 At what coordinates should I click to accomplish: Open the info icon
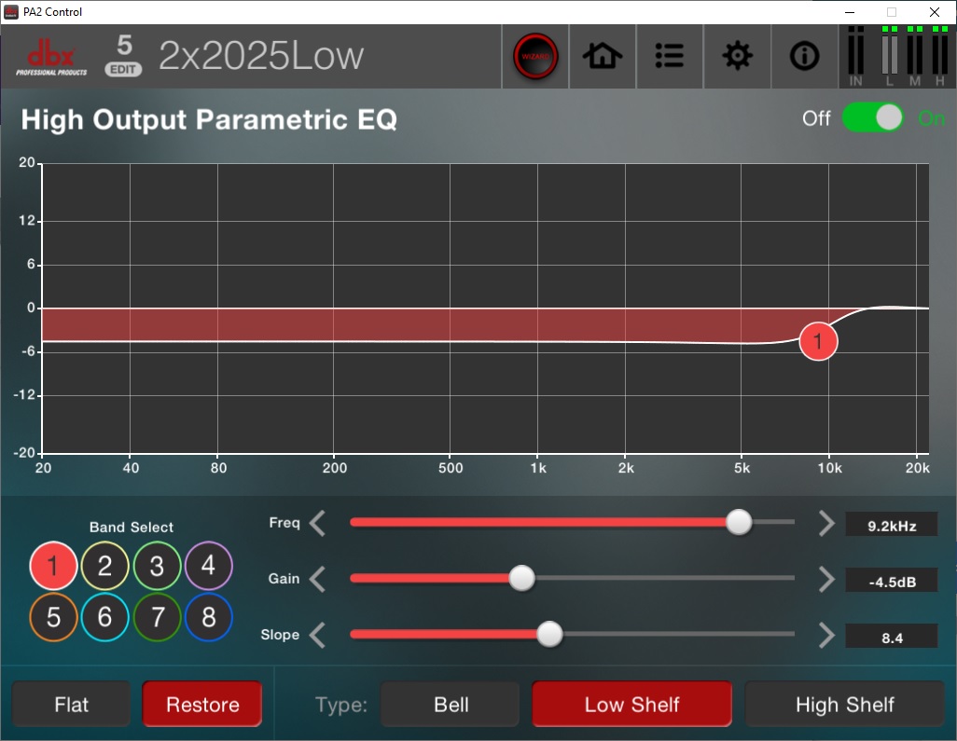click(x=804, y=56)
